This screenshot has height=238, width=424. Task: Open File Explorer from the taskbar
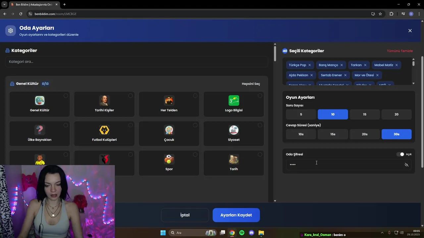click(261, 233)
